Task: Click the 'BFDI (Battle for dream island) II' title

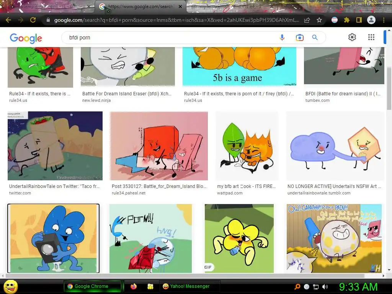Action: pos(343,93)
